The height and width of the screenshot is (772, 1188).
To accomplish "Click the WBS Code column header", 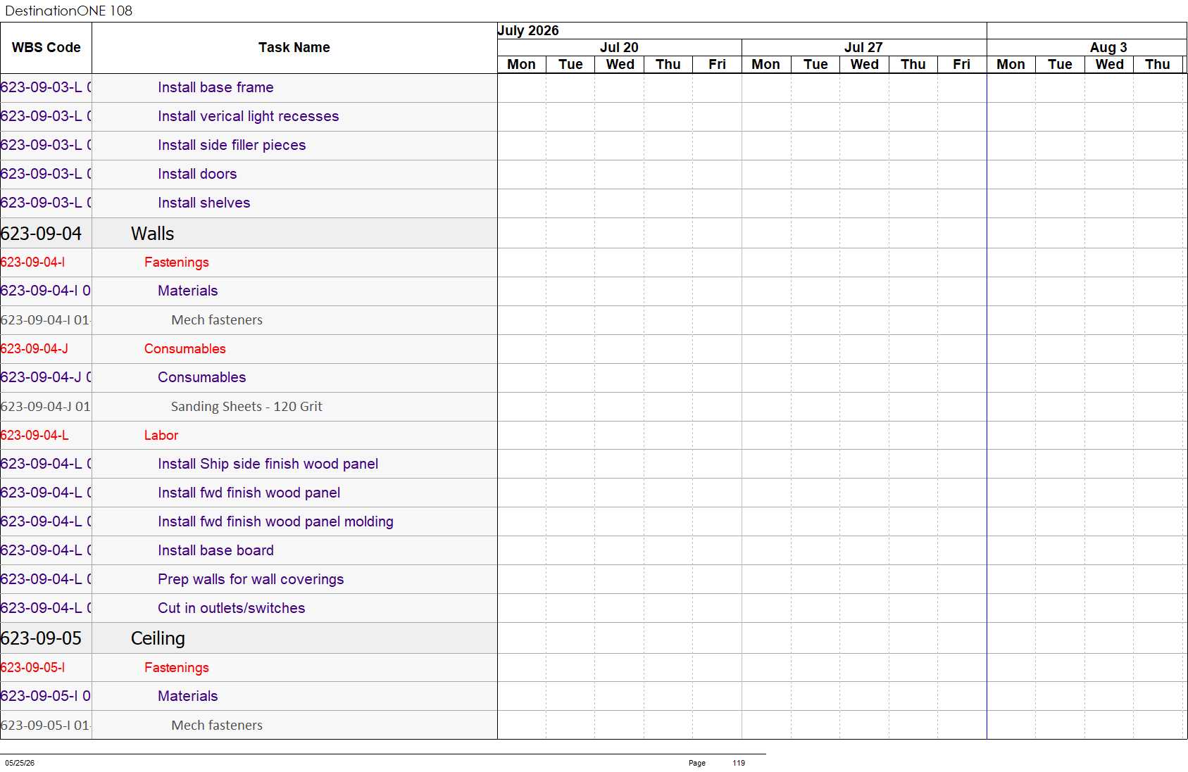I will point(46,47).
